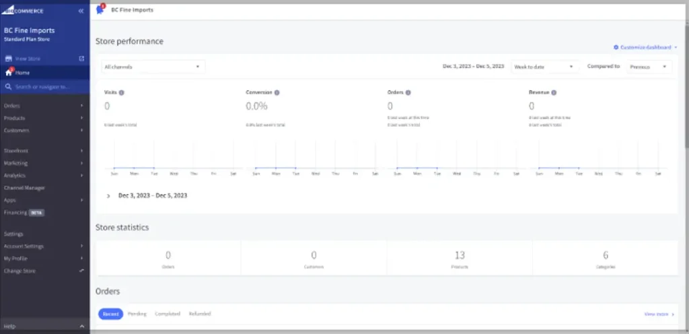Screen dimensions: 689x334
Task: Switch to the Pending orders tab
Action: click(x=137, y=314)
